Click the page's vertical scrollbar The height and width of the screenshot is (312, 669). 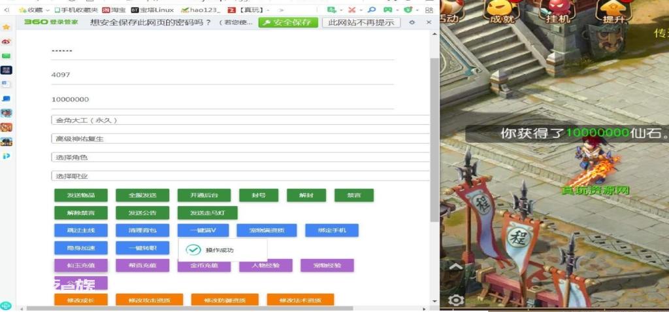tap(434, 141)
